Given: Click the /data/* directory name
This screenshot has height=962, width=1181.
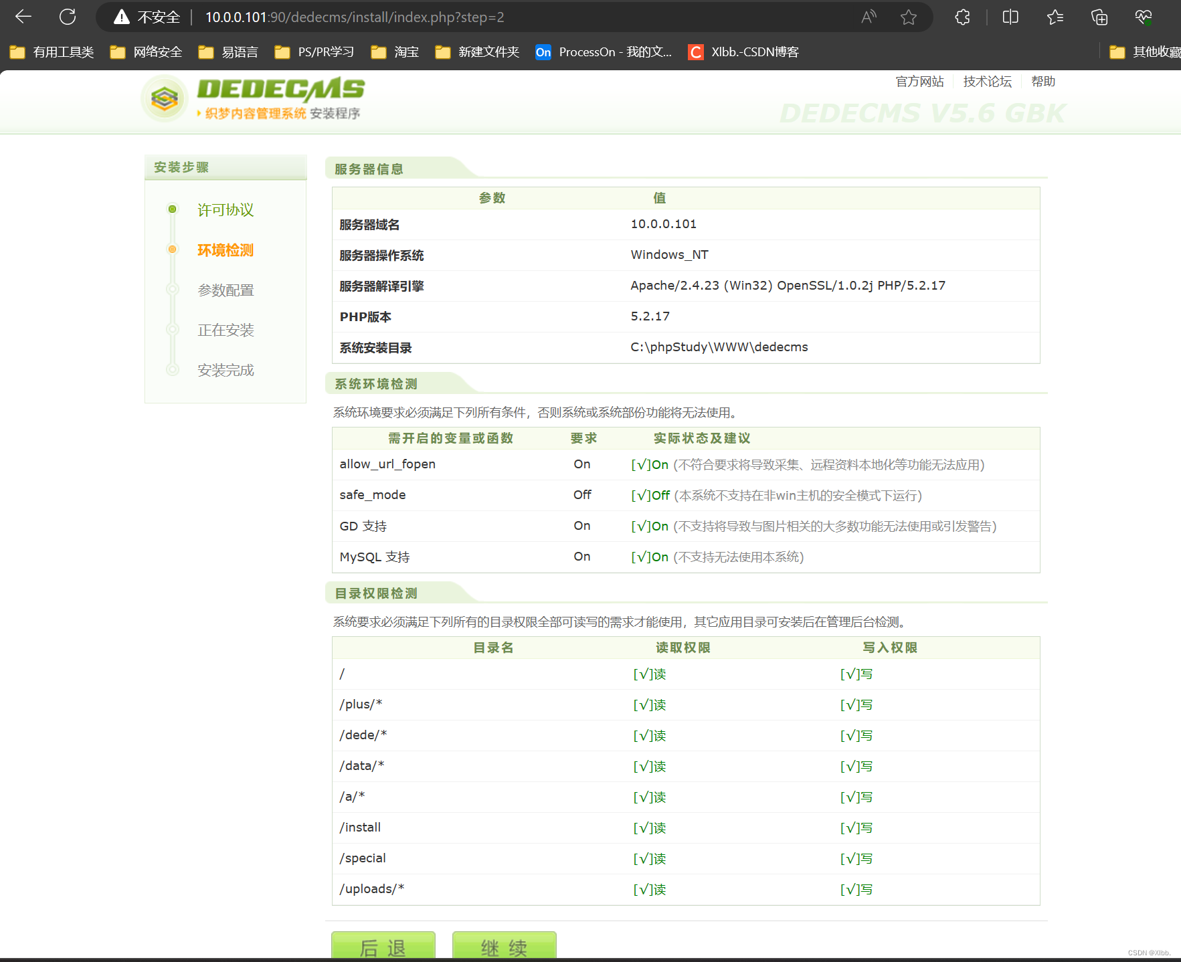Looking at the screenshot, I should coord(362,766).
